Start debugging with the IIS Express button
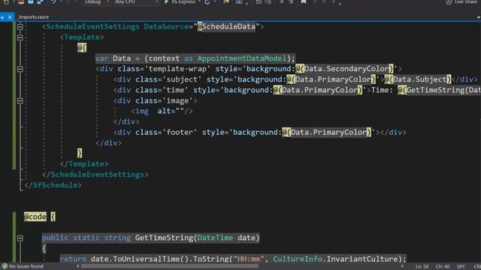Screen dimensions: 481x270 click(180, 1)
